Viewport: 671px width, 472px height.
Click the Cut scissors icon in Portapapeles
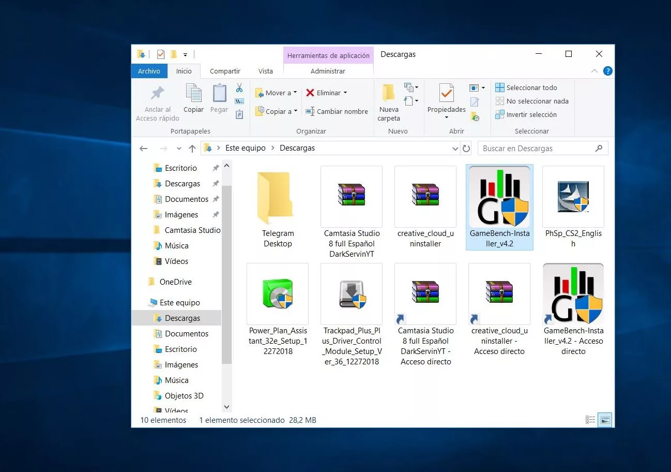click(x=239, y=88)
